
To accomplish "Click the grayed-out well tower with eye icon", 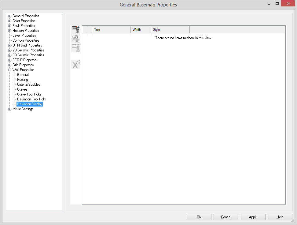I will coord(76,48).
